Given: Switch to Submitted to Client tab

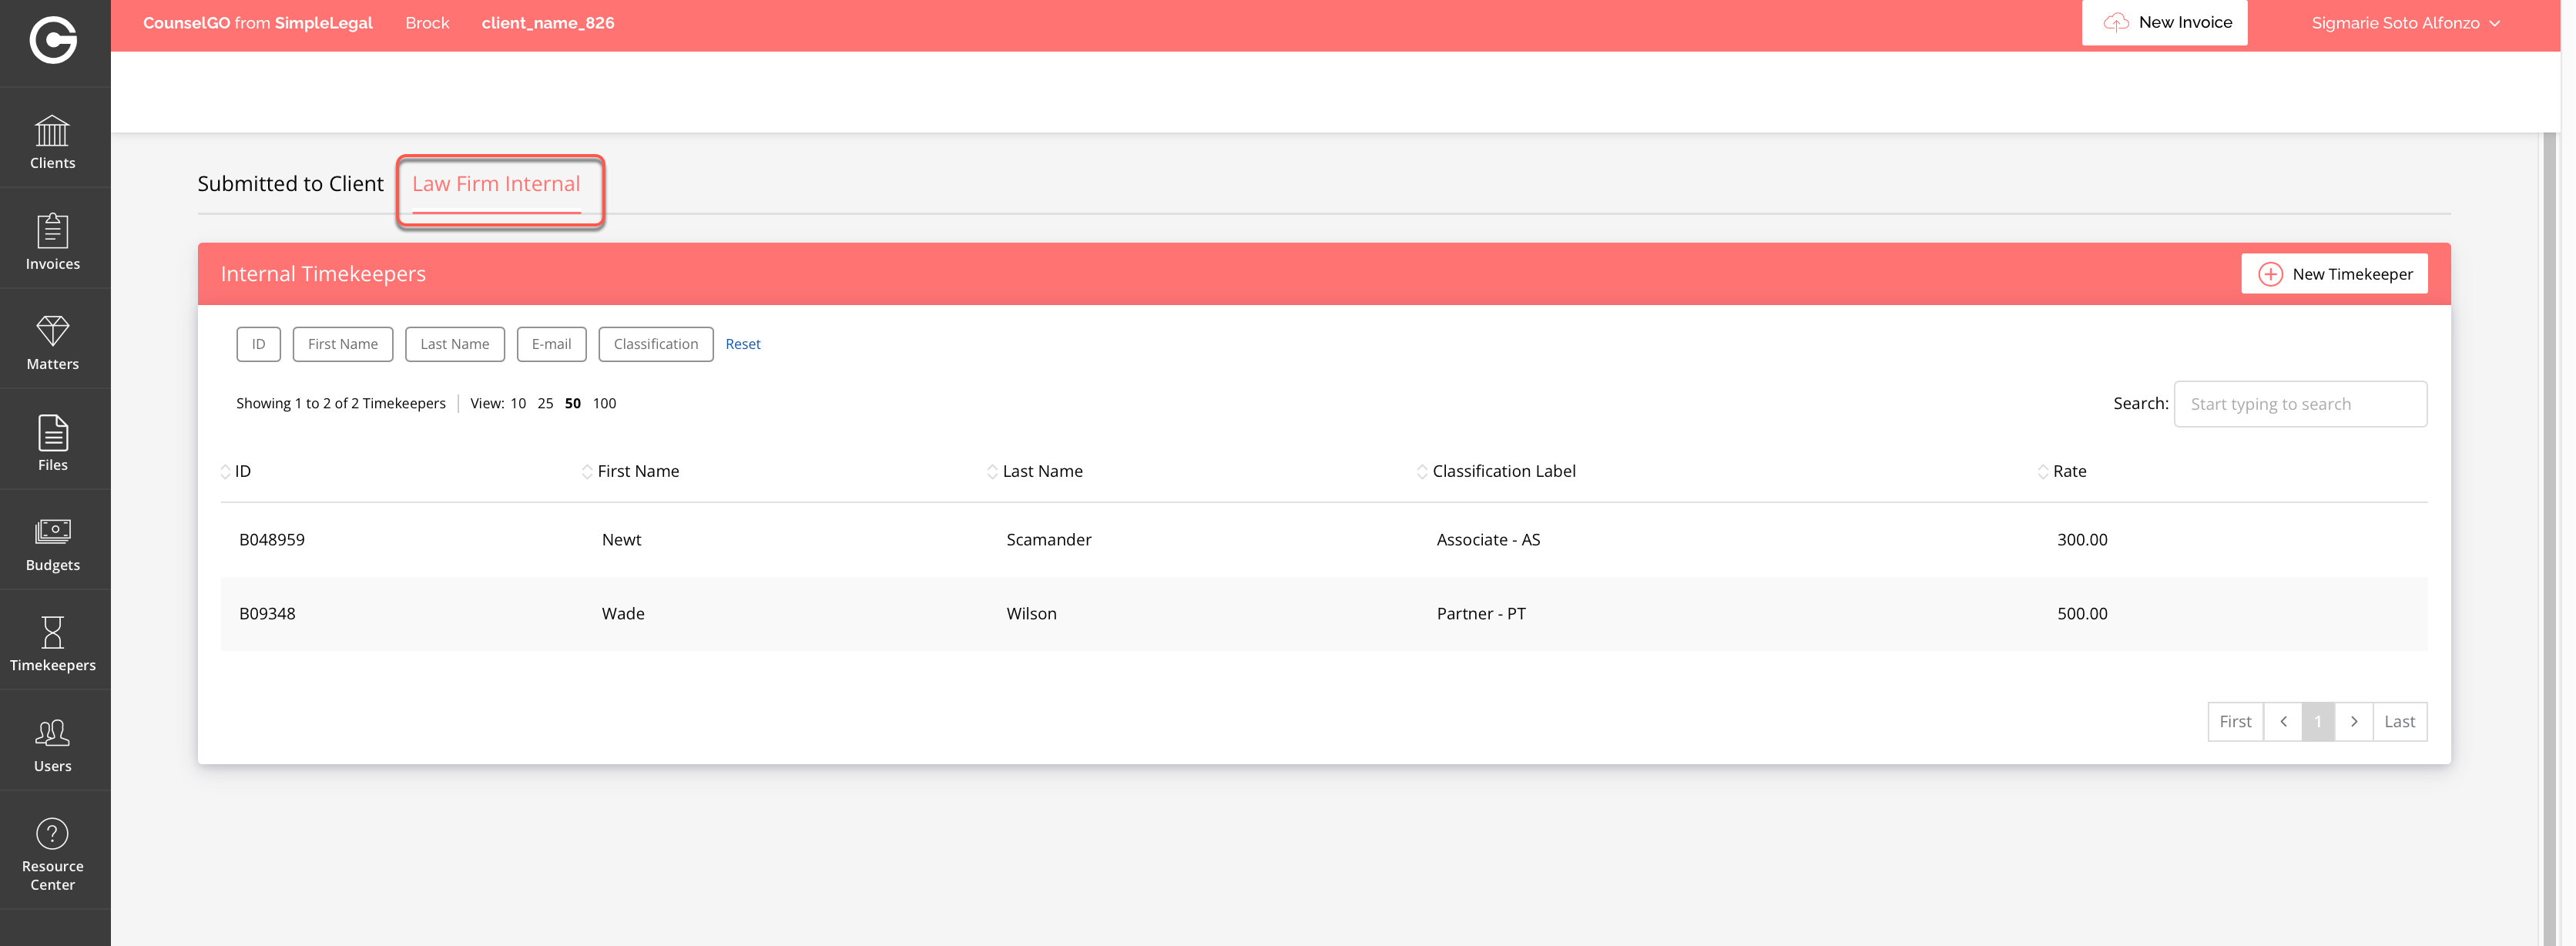Looking at the screenshot, I should [x=290, y=184].
